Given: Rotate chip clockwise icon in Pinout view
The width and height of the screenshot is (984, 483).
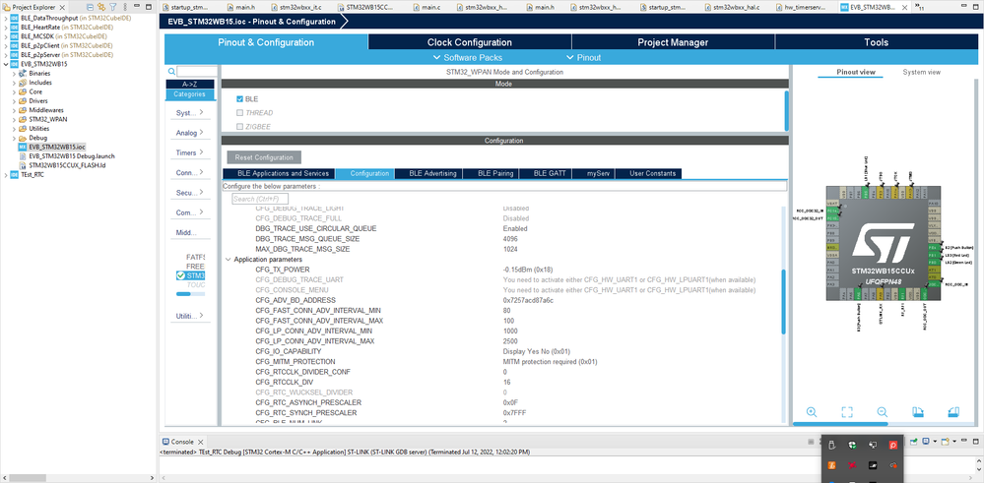Looking at the screenshot, I should tap(918, 412).
